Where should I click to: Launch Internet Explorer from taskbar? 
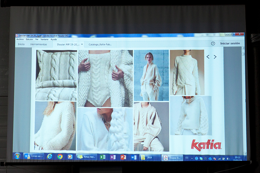[50, 156]
